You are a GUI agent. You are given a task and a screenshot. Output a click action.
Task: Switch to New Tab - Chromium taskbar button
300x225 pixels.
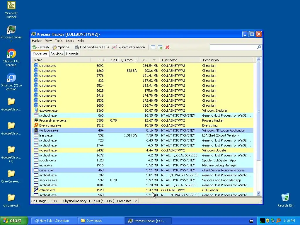click(x=54, y=221)
